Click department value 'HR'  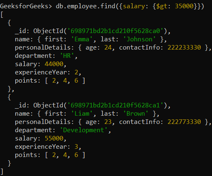pyautogui.click(x=67, y=56)
